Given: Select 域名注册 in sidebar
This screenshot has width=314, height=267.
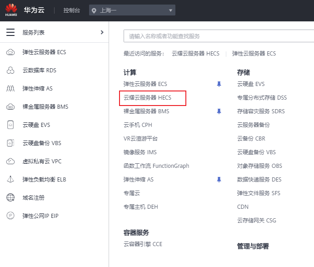Looking at the screenshot, I should pyautogui.click(x=34, y=198).
